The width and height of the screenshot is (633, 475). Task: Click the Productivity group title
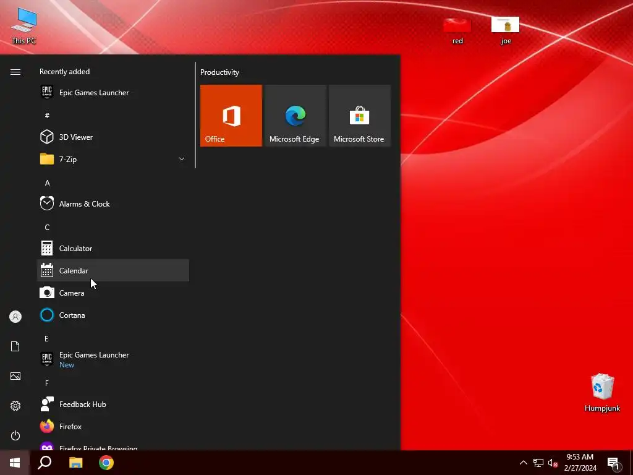coord(219,72)
